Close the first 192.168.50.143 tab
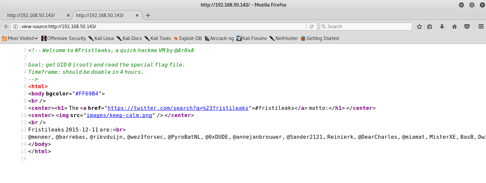The image size is (486, 183). click(68, 15)
